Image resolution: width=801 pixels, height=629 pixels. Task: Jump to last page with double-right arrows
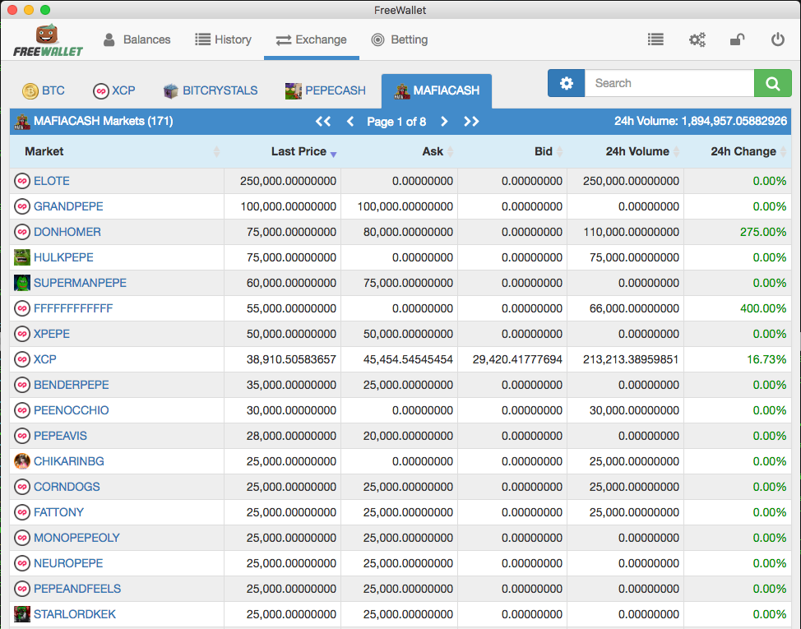471,122
